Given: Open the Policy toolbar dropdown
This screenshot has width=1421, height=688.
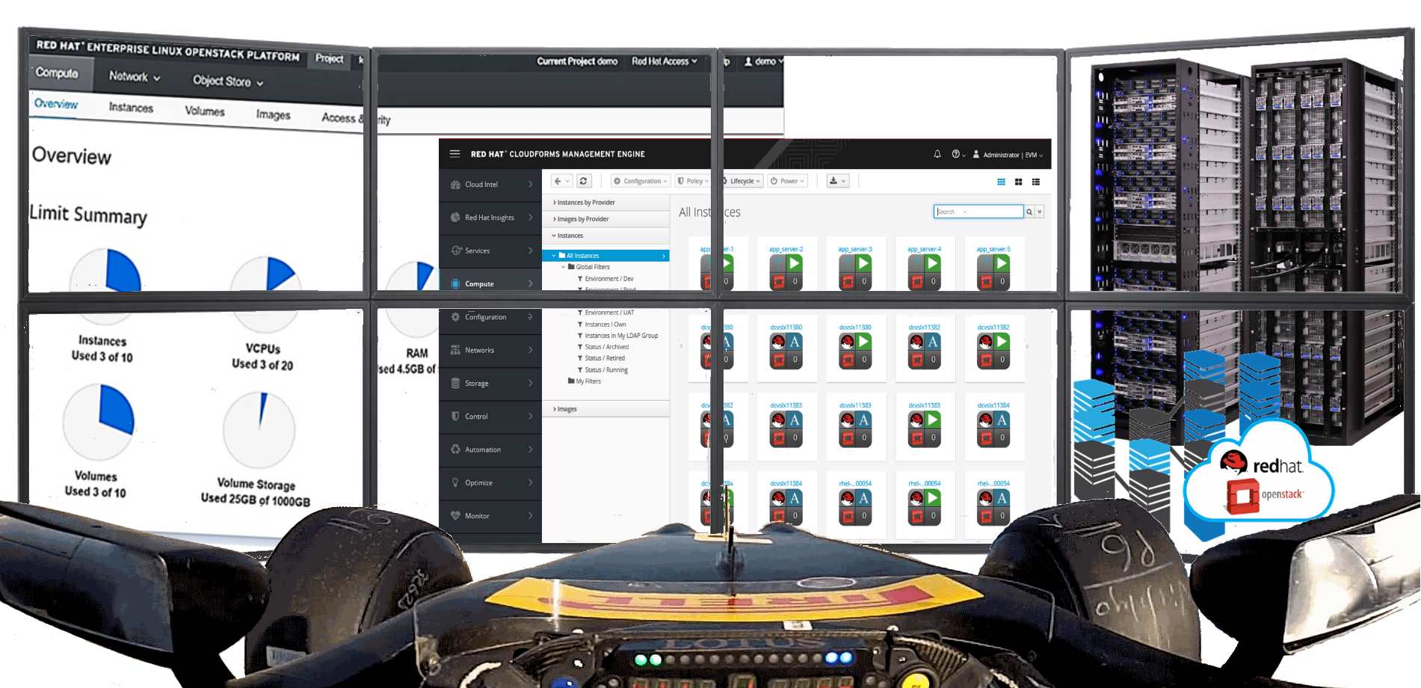Looking at the screenshot, I should 693,181.
